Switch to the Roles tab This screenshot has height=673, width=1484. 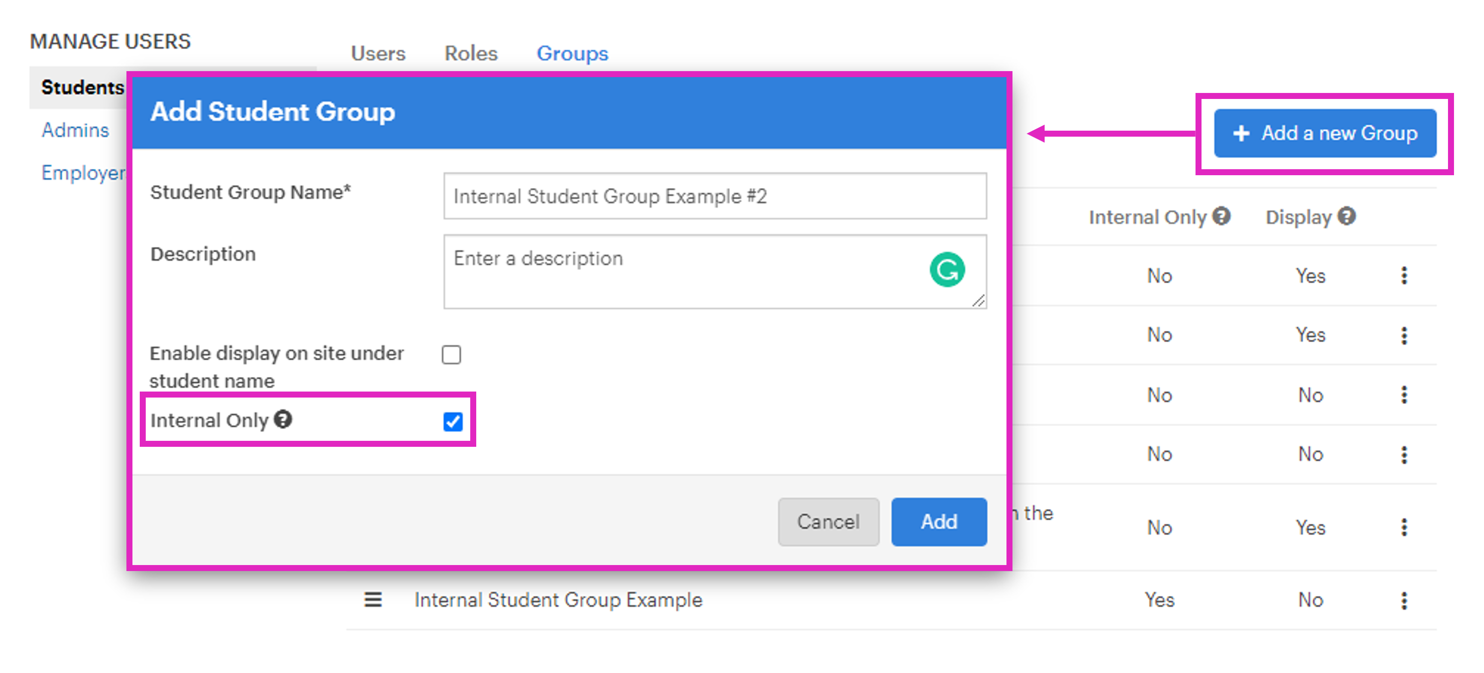(471, 54)
